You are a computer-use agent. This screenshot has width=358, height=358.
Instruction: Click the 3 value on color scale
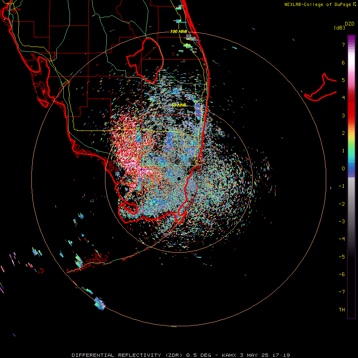343,115
